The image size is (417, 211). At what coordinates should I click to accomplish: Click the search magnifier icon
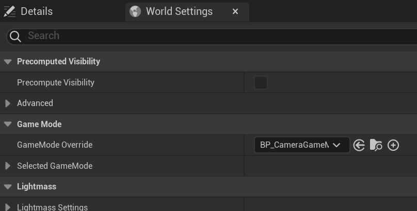[x=15, y=36]
